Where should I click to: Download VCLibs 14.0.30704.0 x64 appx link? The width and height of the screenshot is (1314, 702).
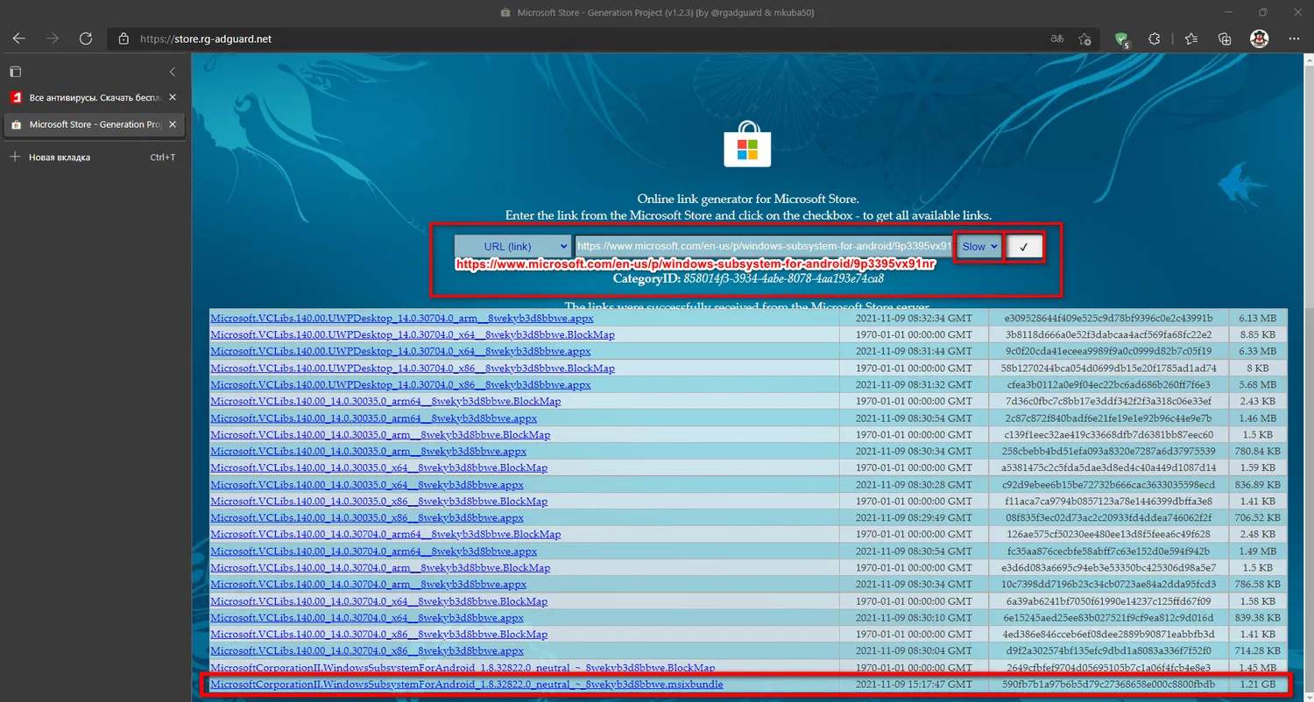[x=367, y=618]
